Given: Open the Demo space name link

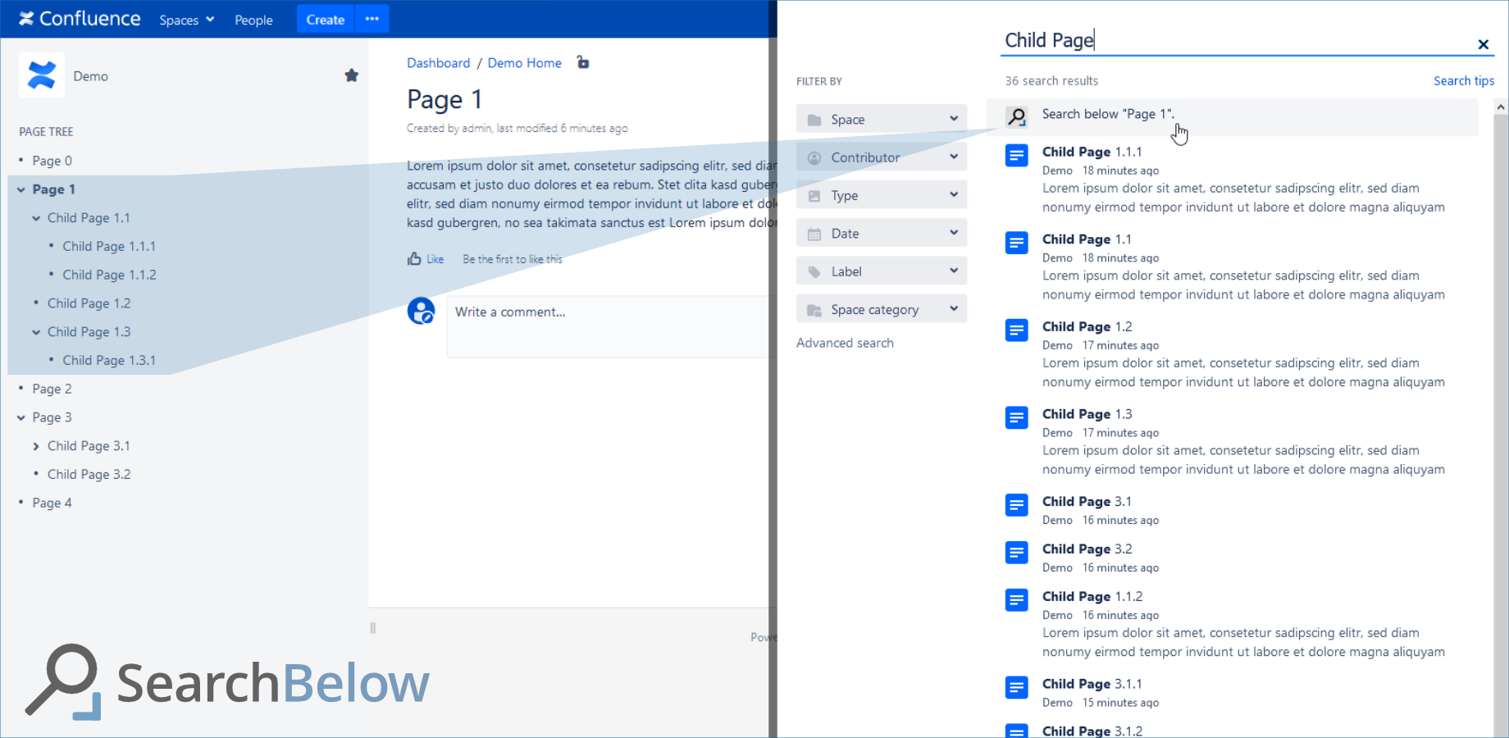Looking at the screenshot, I should click(90, 76).
